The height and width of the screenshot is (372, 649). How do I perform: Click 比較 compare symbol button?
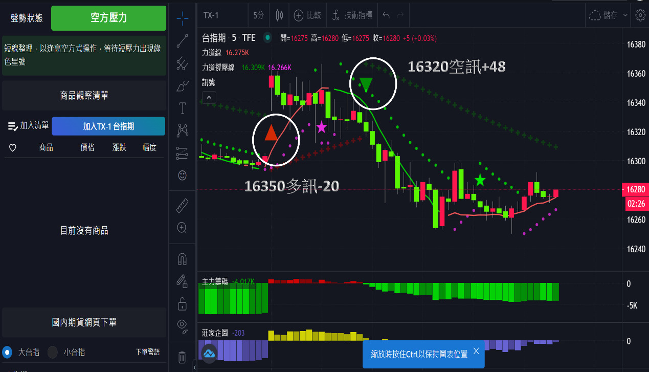click(307, 15)
